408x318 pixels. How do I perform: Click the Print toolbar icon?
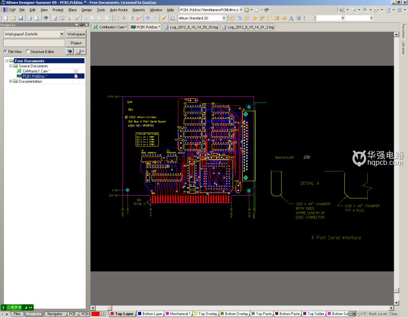coord(29,18)
